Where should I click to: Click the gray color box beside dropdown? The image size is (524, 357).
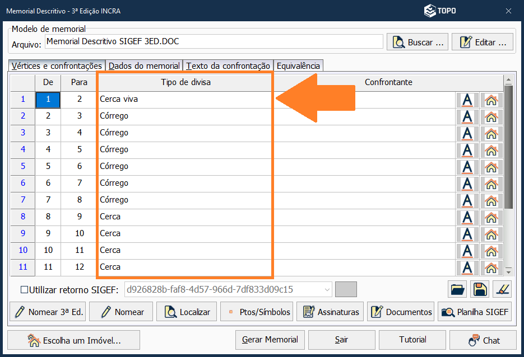[346, 289]
